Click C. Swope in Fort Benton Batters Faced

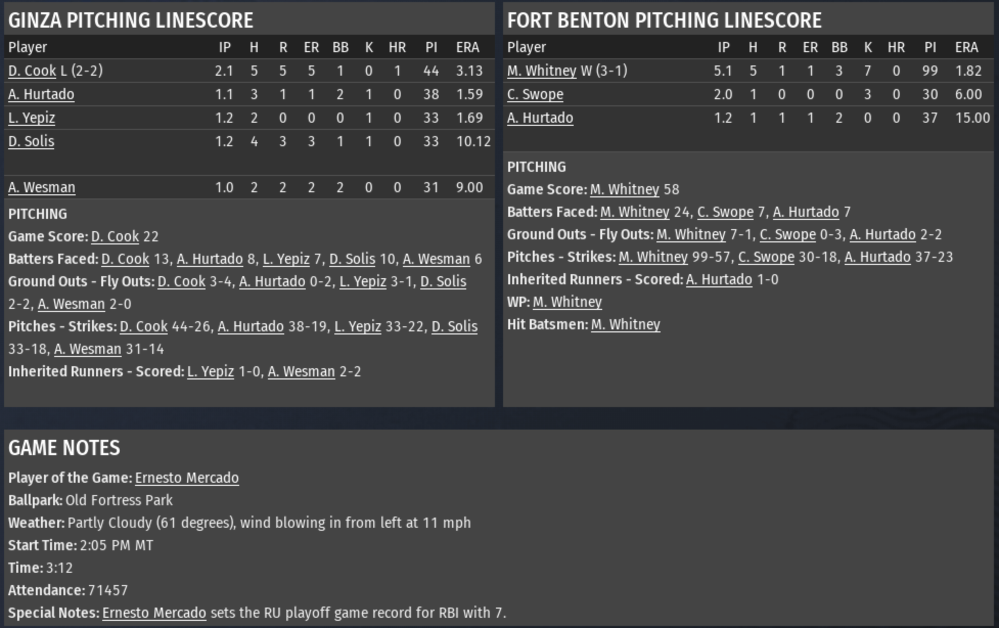coord(725,212)
